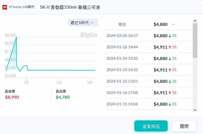Click the price peak on the chart
Screen dimensions: 203x134
(x=16, y=37)
